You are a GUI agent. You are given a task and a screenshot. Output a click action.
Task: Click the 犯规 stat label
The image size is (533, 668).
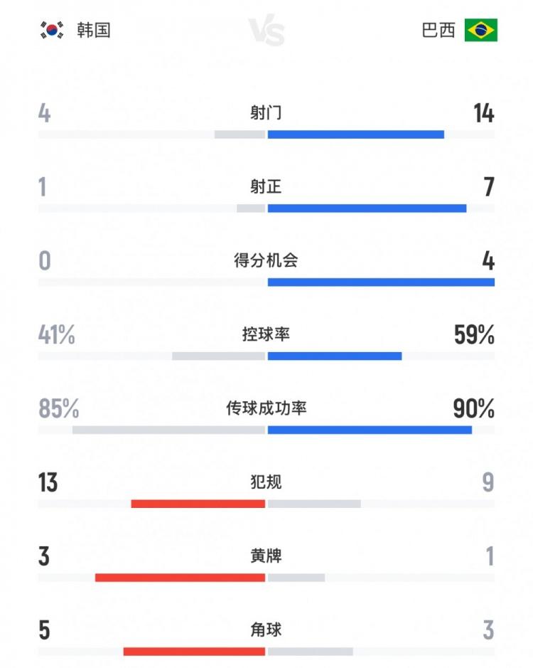point(266,482)
